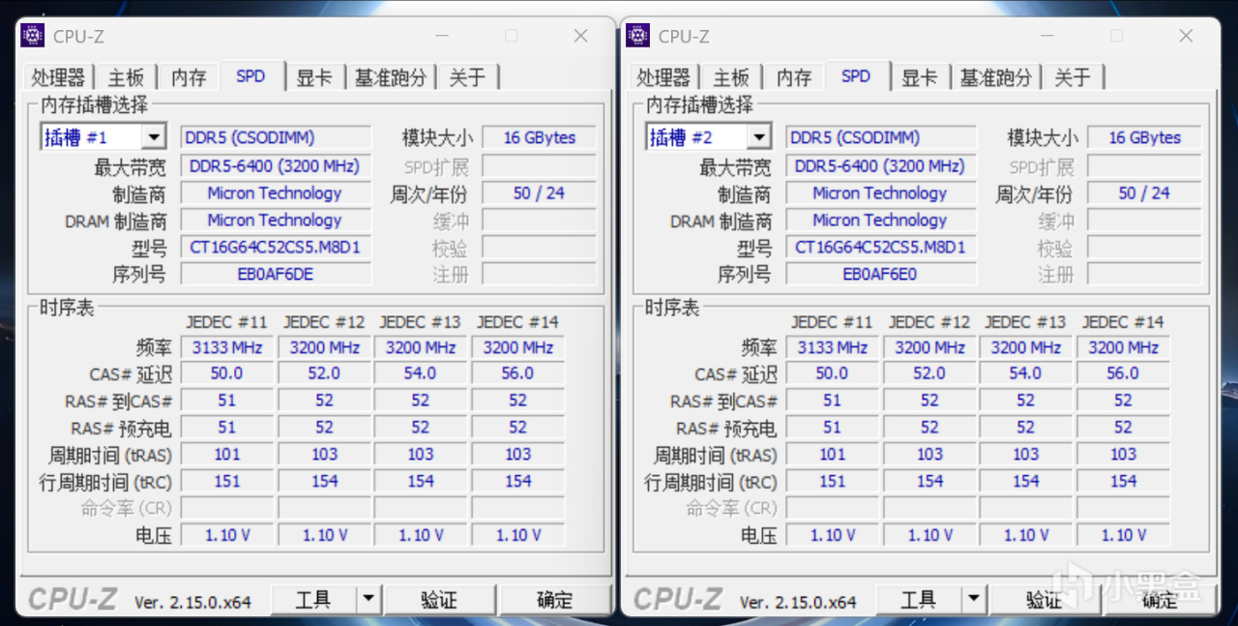Click the CAS# 50.0 value in the left window
Image resolution: width=1238 pixels, height=626 pixels.
pyautogui.click(x=227, y=373)
